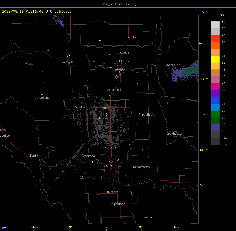Viewport: 236px width, 231px height.
Task: Click the Innisfail town label
Action: [x=114, y=89]
